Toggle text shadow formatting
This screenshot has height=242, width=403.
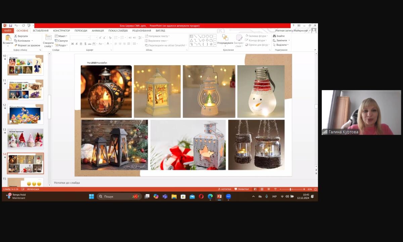click(85, 44)
